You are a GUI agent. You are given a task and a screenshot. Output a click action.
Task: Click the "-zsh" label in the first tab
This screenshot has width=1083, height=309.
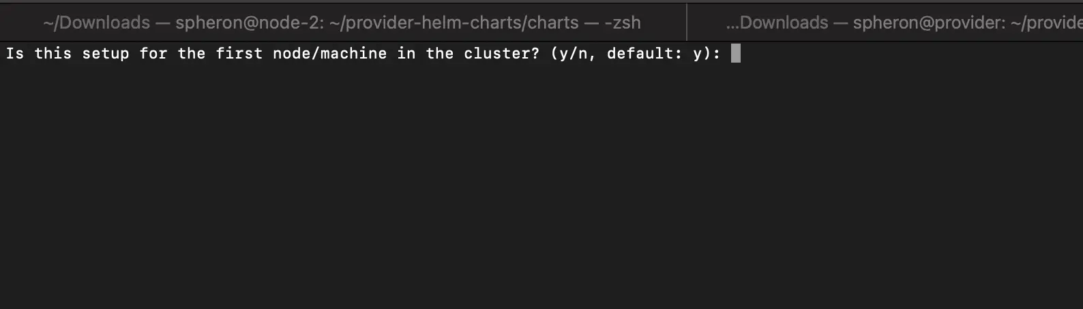pos(622,22)
